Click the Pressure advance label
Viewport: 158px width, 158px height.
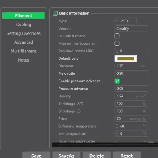click(x=73, y=89)
